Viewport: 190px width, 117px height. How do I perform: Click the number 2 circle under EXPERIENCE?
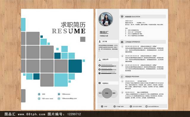[x=122, y=56]
